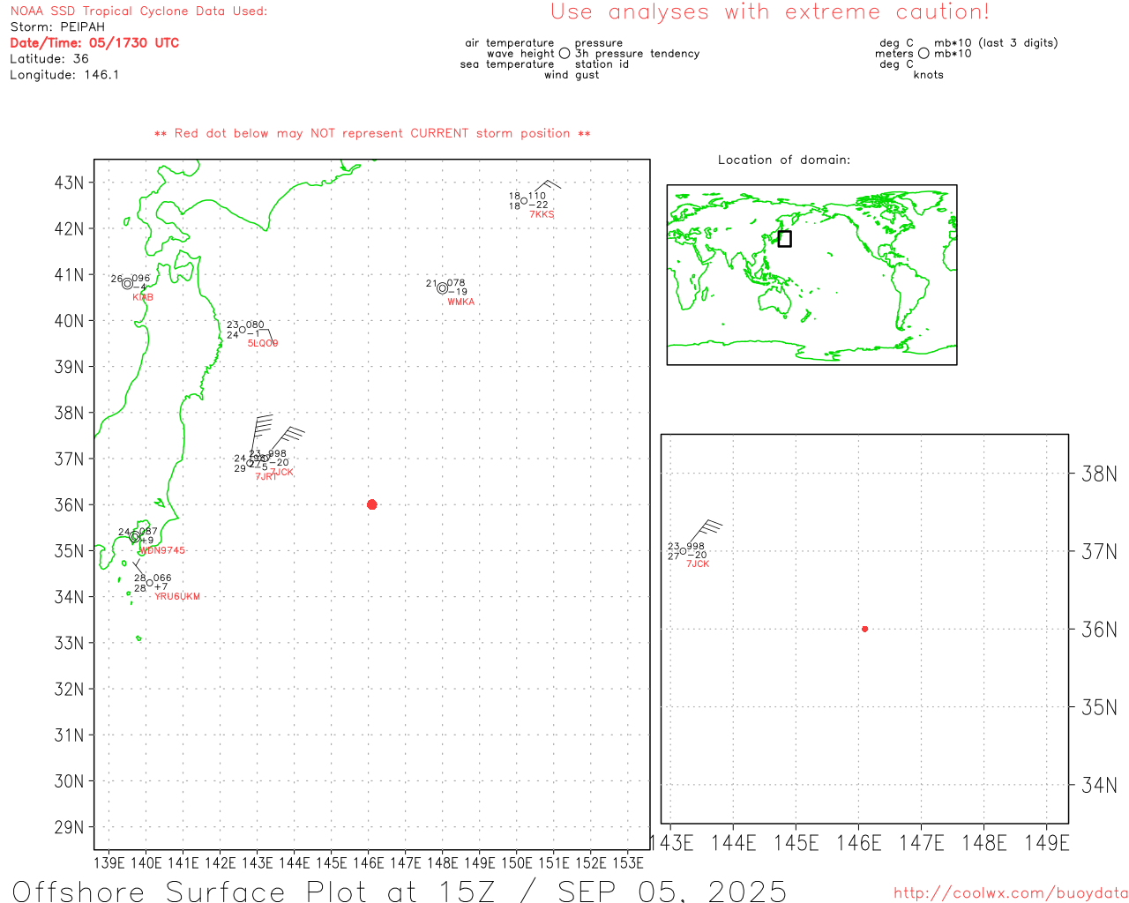Select the 7JCK station circle in the inset map
The image size is (1129, 903).
click(683, 551)
